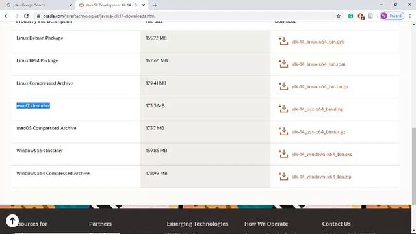Viewport: 416px width, 234px height.
Task: Go back with the browser back arrow
Action: (x=6, y=16)
